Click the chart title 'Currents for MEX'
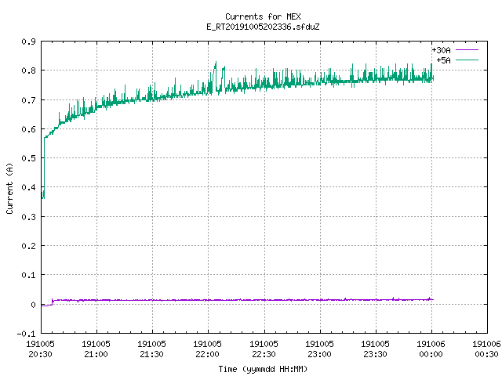Viewport: 502px width, 376px height. click(263, 16)
